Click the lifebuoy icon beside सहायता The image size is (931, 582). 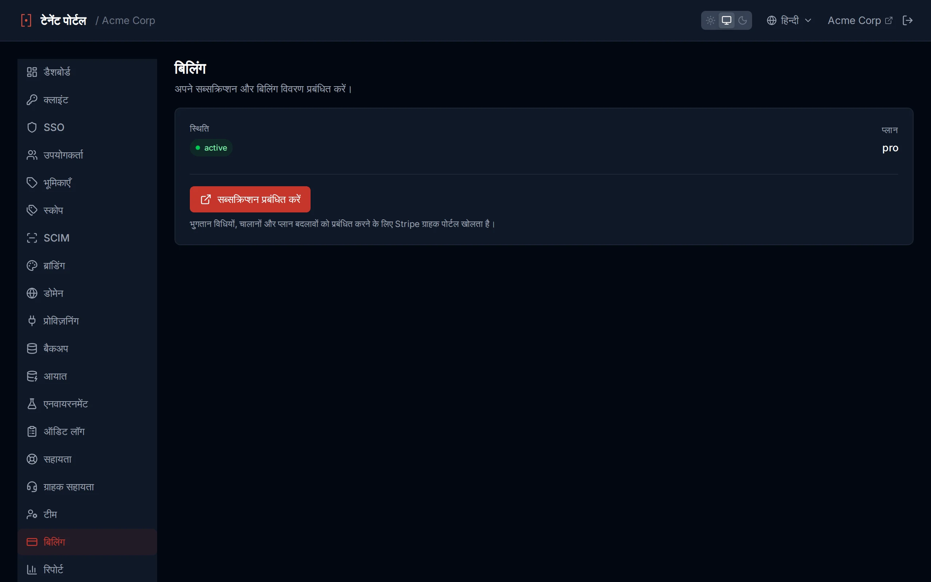(x=32, y=459)
